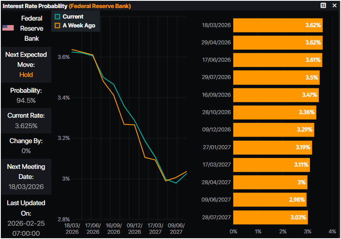Click the Last Updated On timestamp
The width and height of the screenshot is (341, 239).
(26, 228)
